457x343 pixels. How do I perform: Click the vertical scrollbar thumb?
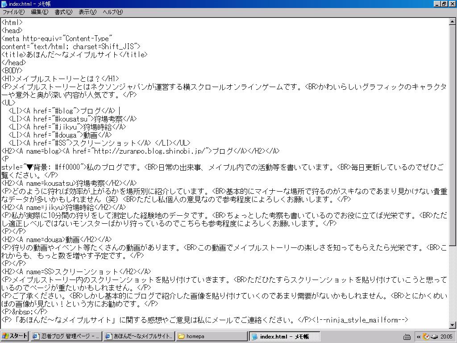(452, 135)
